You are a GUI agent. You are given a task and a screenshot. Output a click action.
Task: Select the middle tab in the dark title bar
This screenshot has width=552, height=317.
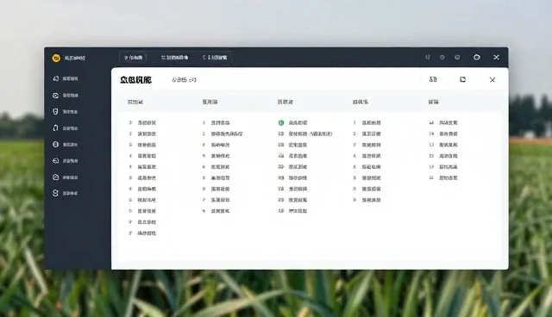click(x=174, y=58)
